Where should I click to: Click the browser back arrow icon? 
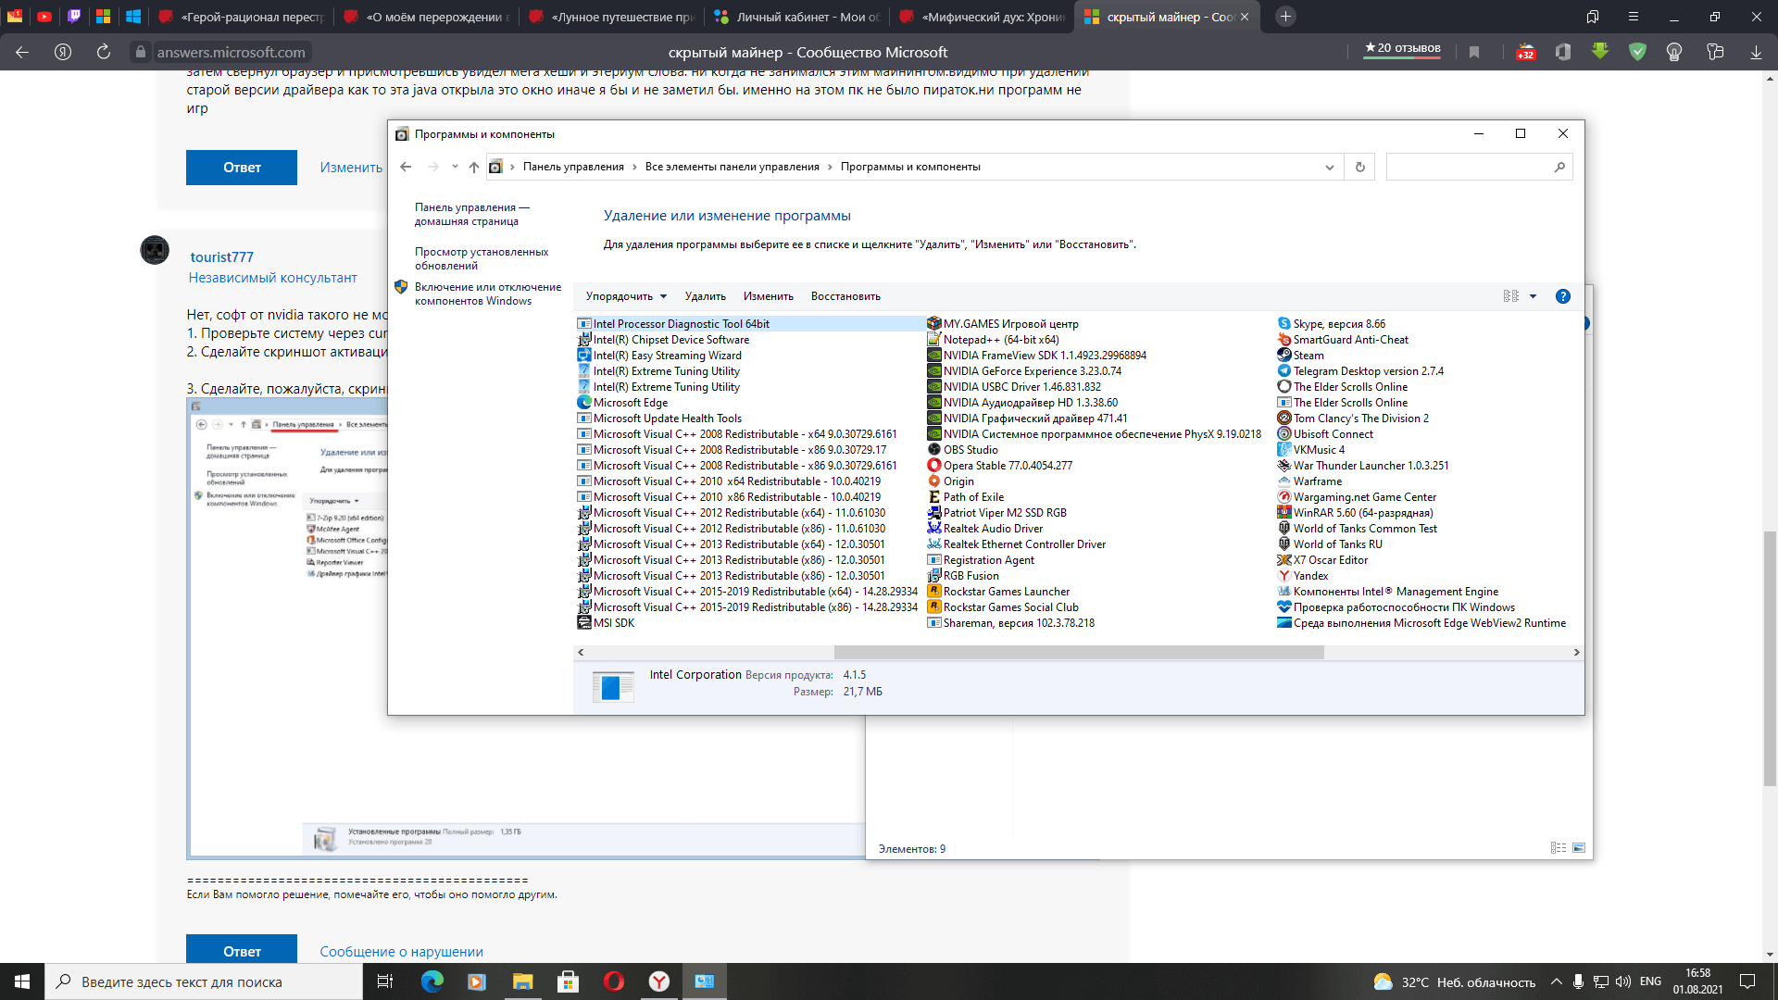pos(22,53)
